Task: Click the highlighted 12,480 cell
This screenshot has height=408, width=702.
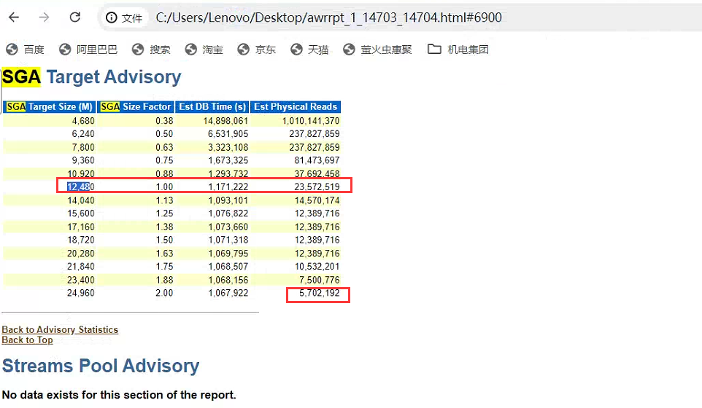Action: [x=80, y=187]
